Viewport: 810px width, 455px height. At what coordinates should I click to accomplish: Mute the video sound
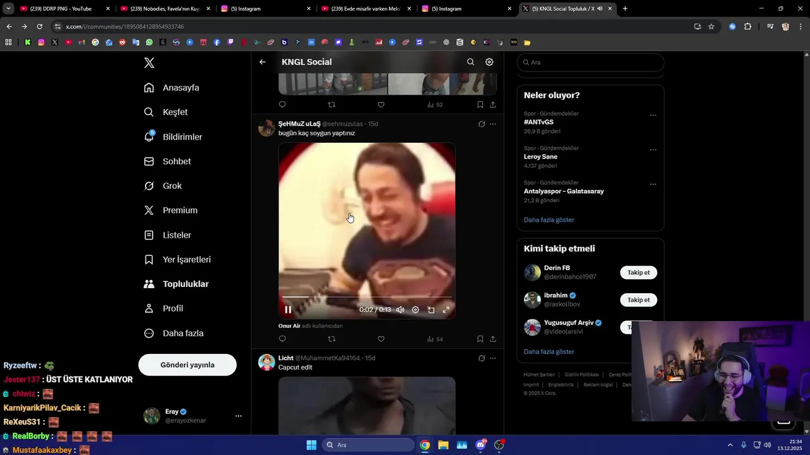click(x=400, y=310)
